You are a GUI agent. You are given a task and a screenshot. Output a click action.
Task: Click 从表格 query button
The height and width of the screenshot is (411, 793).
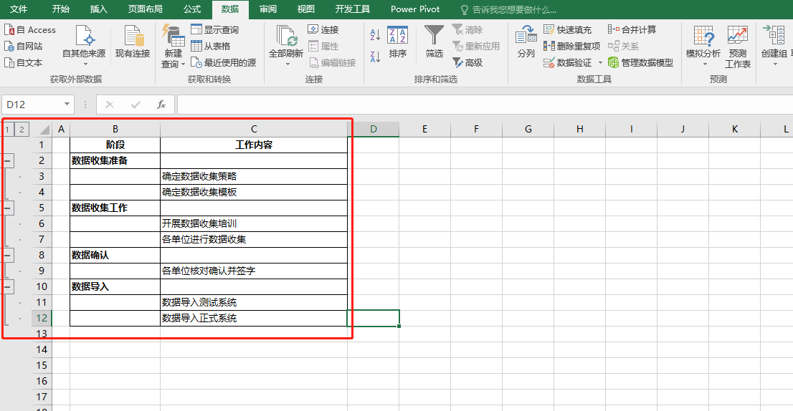pyautogui.click(x=210, y=46)
